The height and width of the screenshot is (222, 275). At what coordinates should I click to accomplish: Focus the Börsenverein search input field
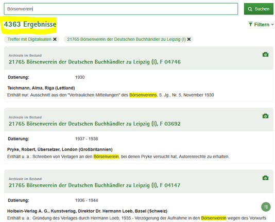(121, 9)
